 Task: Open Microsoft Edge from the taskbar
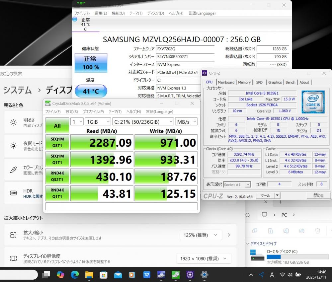[x=75, y=275]
